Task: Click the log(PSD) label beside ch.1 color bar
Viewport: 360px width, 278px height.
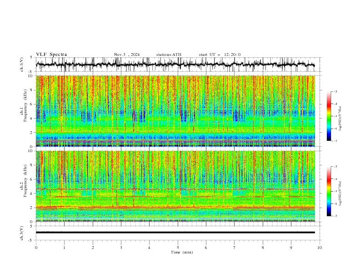Action: click(340, 119)
